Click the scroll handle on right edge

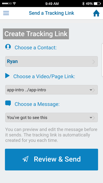[102, 60]
